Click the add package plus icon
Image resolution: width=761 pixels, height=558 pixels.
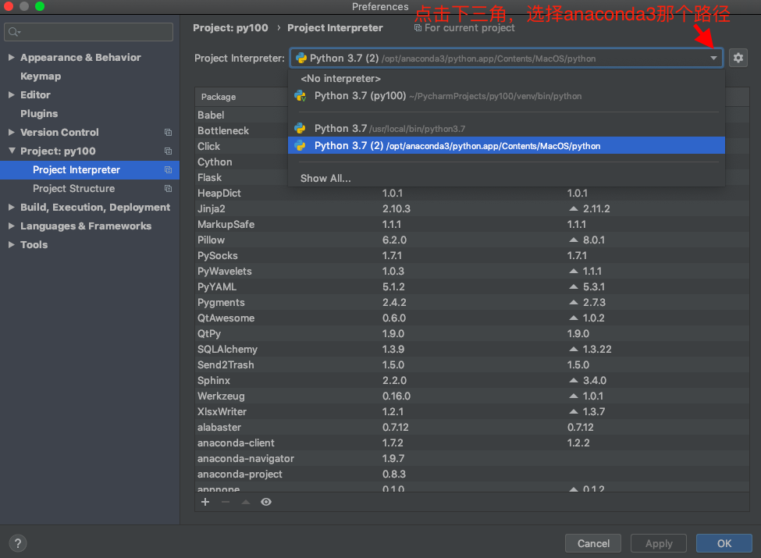205,502
